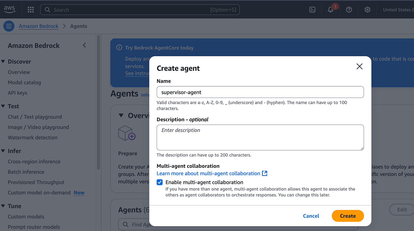The height and width of the screenshot is (231, 414).
Task: Click the sidebar vertical scrollbar
Action: pyautogui.click(x=98, y=102)
